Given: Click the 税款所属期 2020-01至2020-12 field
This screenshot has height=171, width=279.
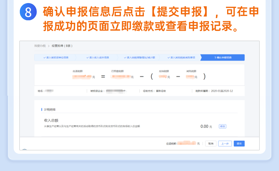Looking at the screenshot, I should point(214,91).
